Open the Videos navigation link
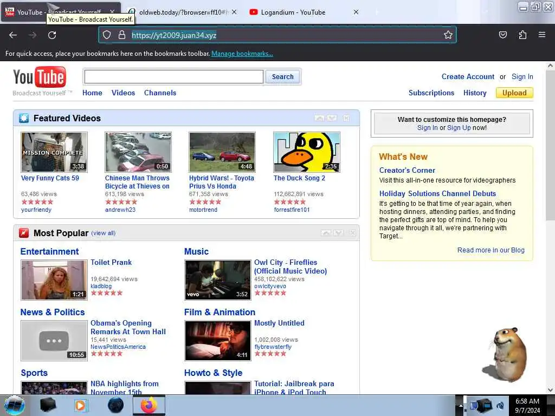This screenshot has height=416, width=555. (123, 93)
